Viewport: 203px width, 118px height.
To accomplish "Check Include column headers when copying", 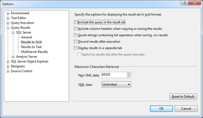I will pyautogui.click(x=76, y=29).
